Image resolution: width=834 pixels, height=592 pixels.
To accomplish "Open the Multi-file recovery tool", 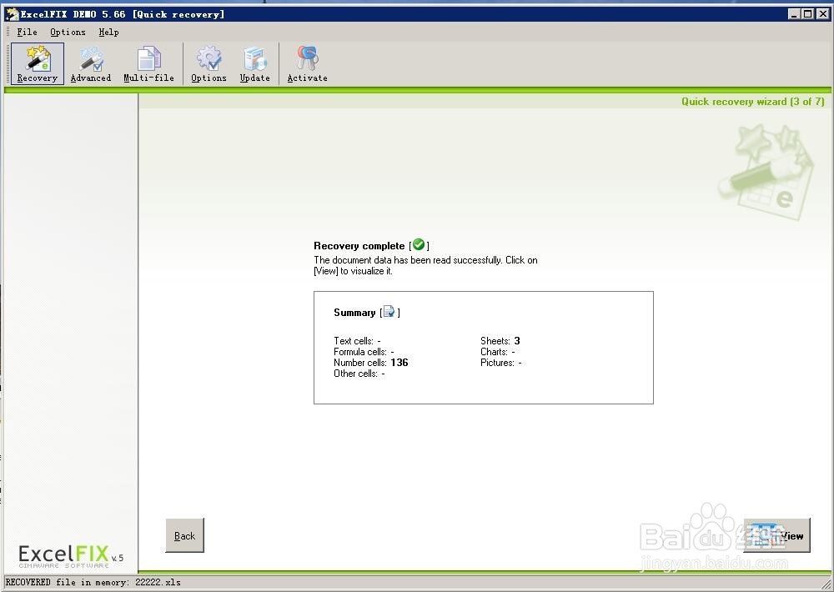I will click(x=149, y=64).
